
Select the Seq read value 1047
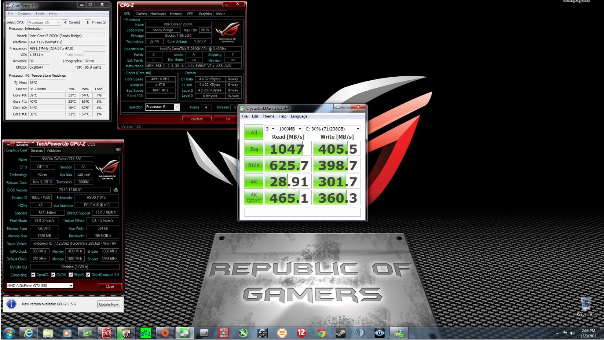pos(288,149)
